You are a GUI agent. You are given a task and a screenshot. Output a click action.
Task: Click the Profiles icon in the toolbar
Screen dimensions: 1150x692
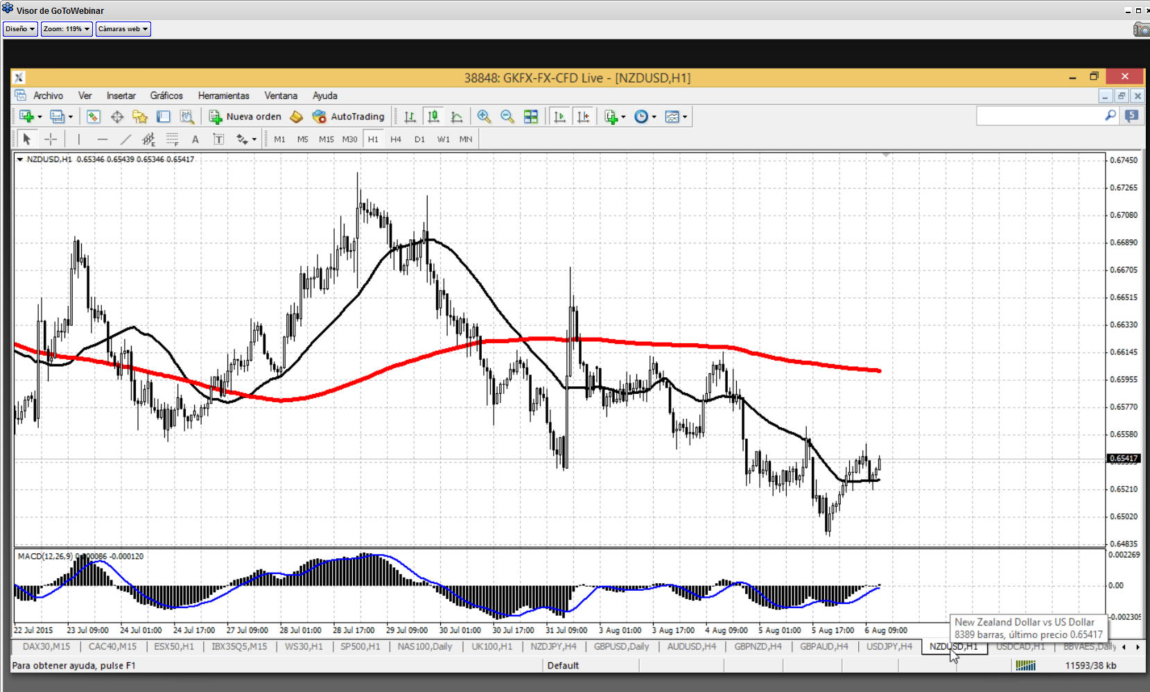point(57,116)
